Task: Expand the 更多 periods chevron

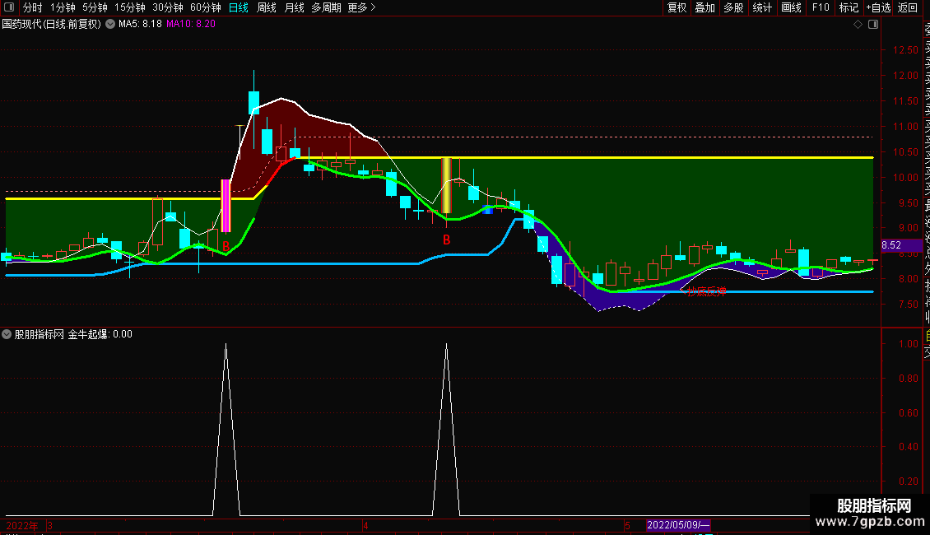Action: pos(373,7)
